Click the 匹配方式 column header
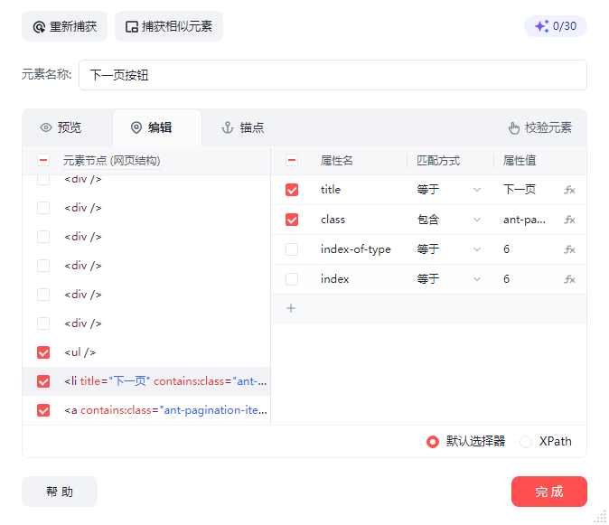The image size is (609, 525). (x=438, y=160)
